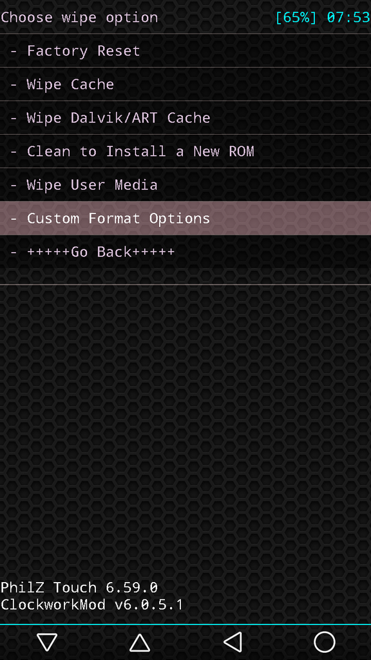The width and height of the screenshot is (371, 660).
Task: Select Wipe Dalvik/ART Cache
Action: point(185,118)
